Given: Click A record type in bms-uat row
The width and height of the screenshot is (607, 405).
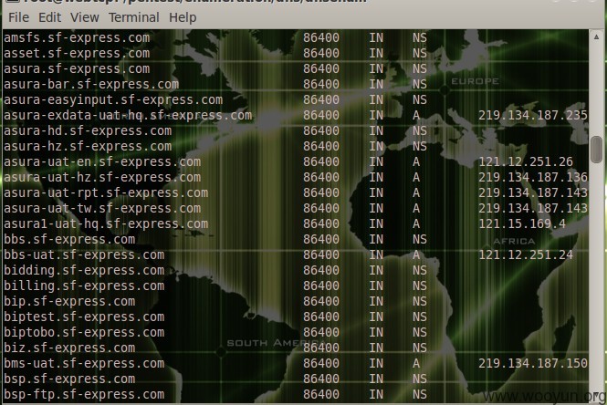Looking at the screenshot, I should click(416, 363).
